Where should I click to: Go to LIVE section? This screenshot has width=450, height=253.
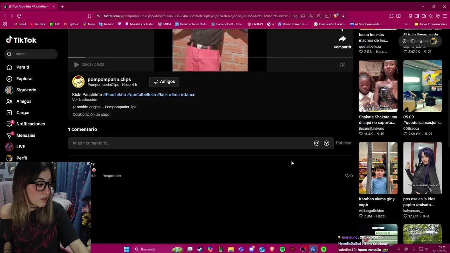(20, 147)
